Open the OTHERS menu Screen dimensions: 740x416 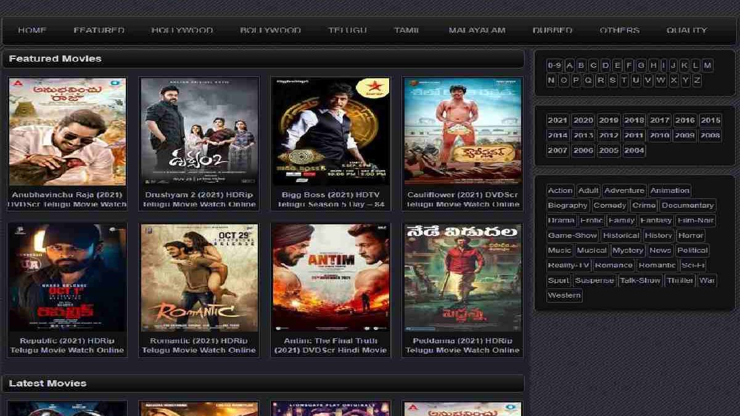click(x=619, y=30)
